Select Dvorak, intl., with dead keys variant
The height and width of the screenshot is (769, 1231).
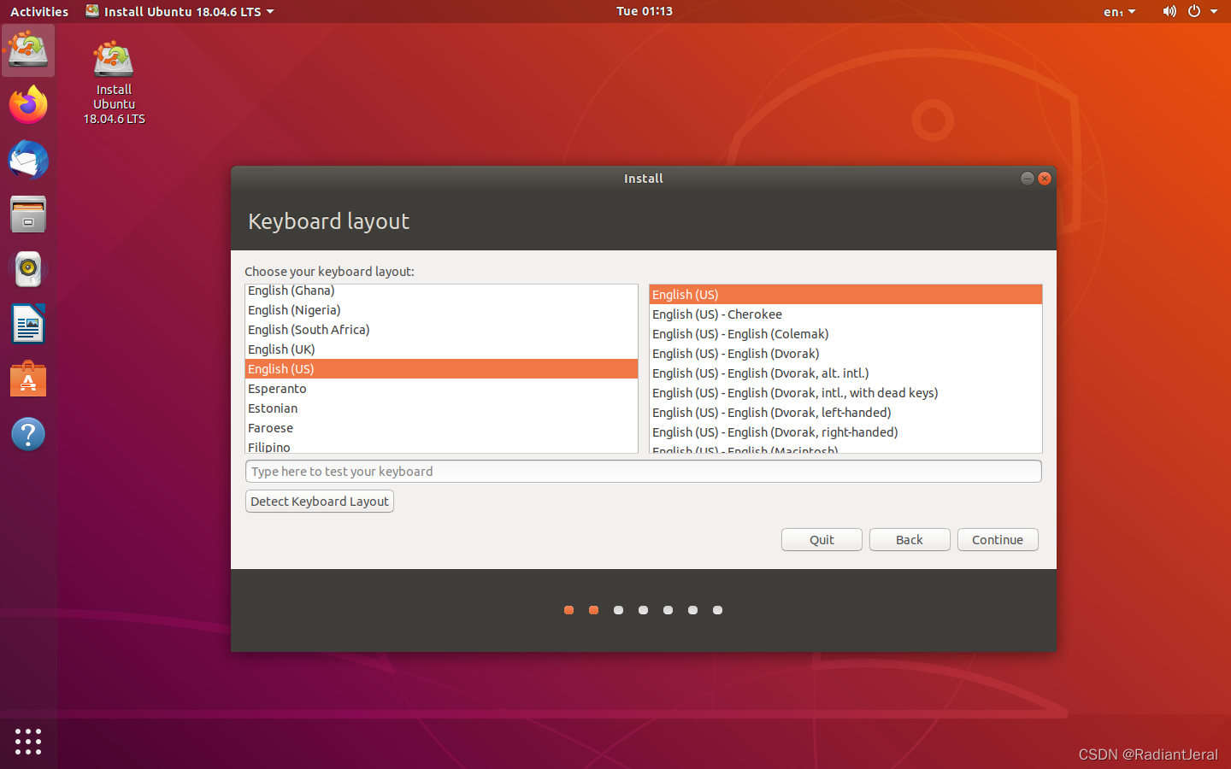tap(845, 393)
